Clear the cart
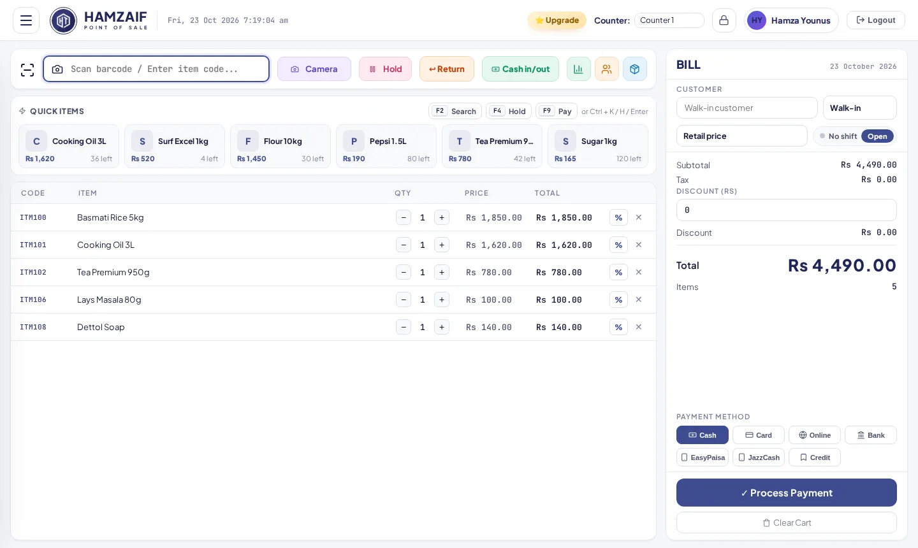This screenshot has height=548, width=918. [787, 523]
